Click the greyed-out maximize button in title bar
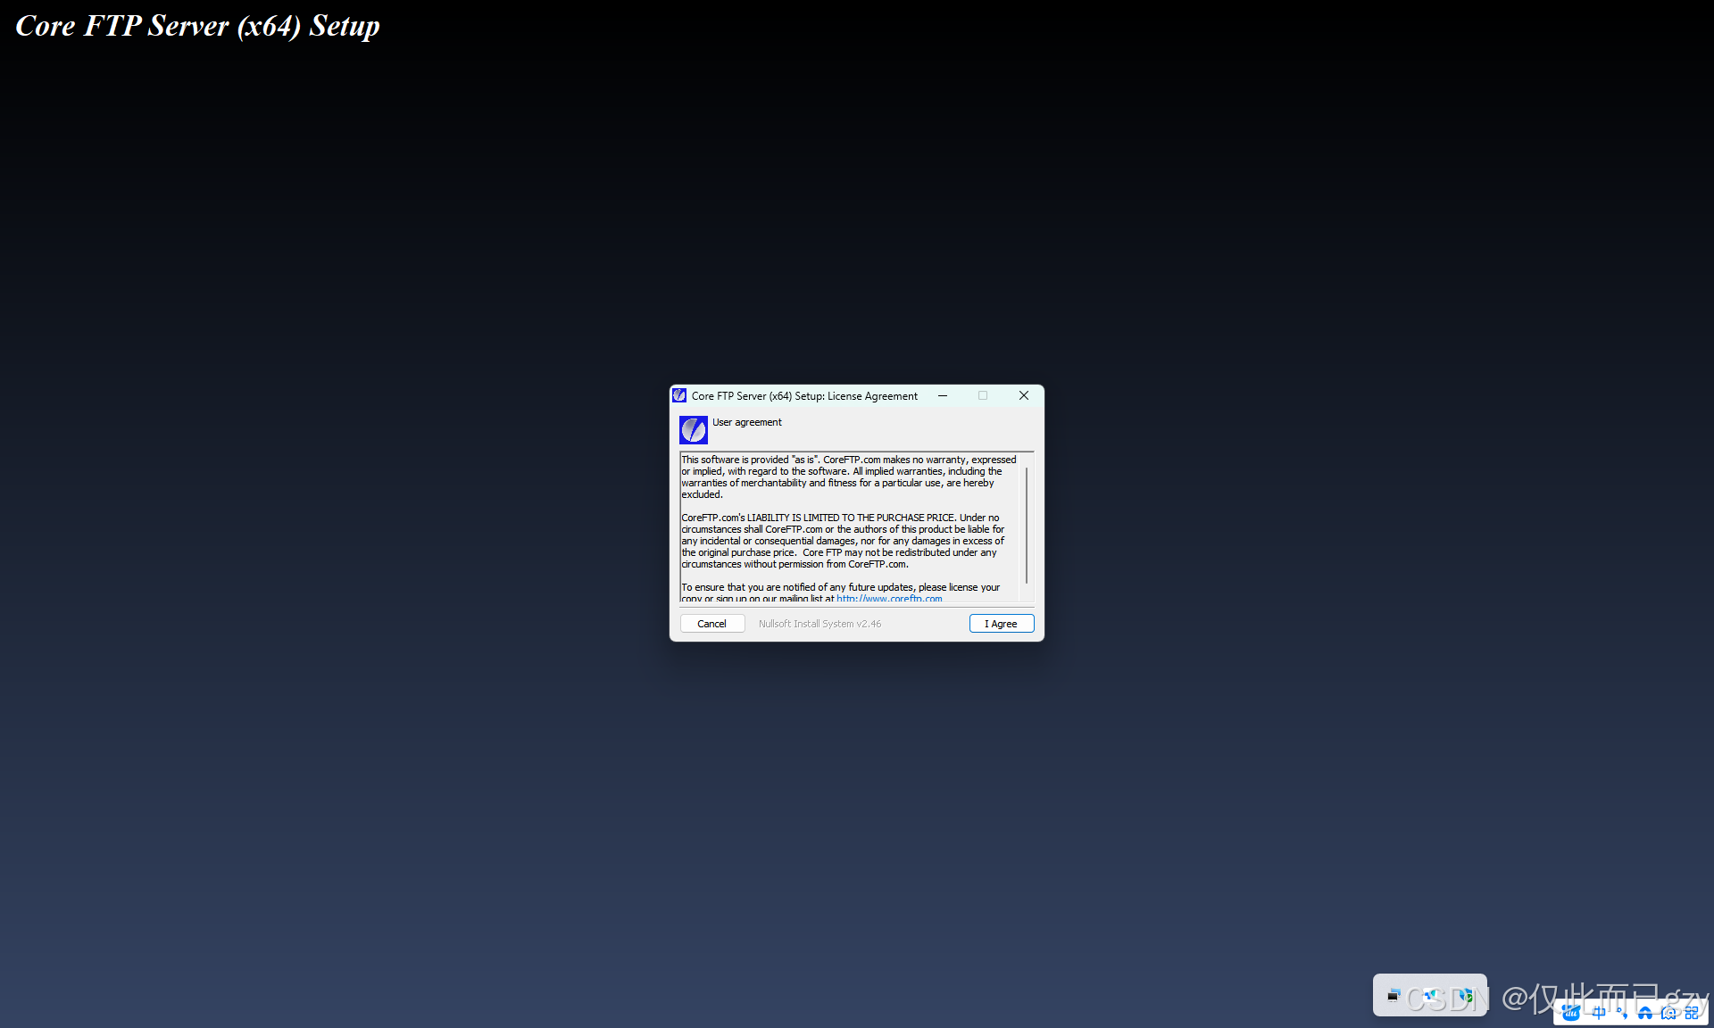 [x=983, y=395]
